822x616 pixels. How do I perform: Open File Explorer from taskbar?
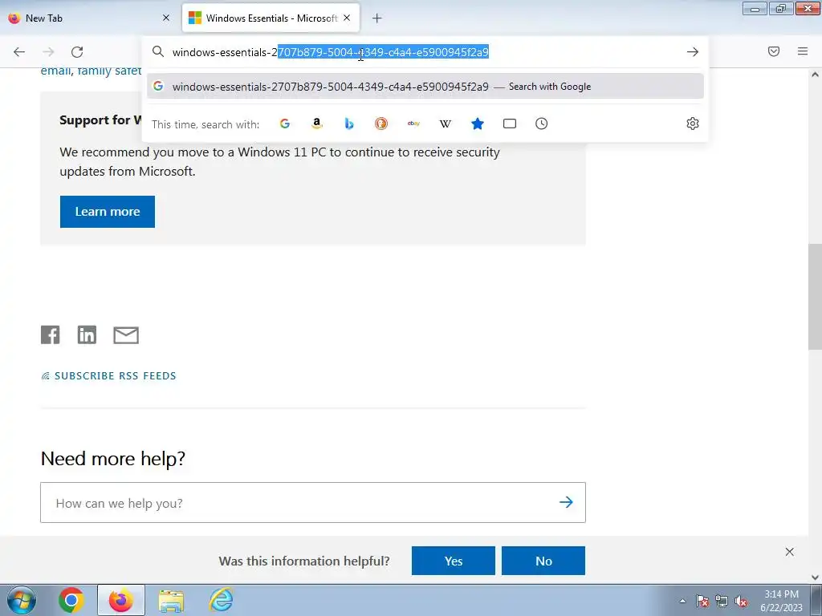tap(172, 600)
